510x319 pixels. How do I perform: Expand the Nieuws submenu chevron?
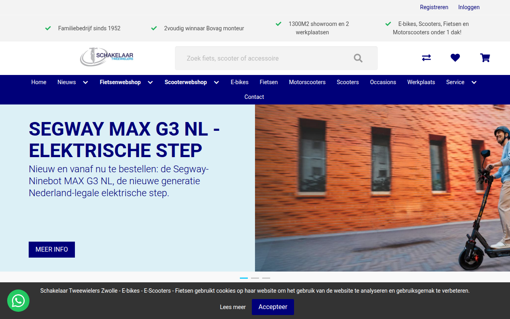click(85, 83)
